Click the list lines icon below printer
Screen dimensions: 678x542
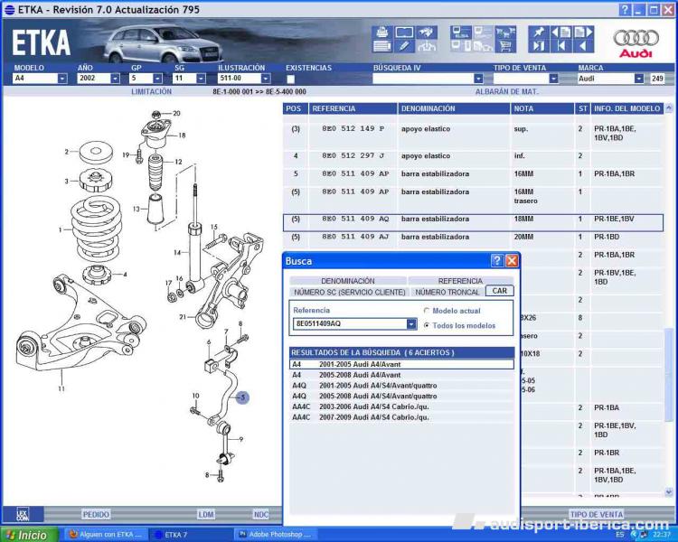(x=382, y=46)
